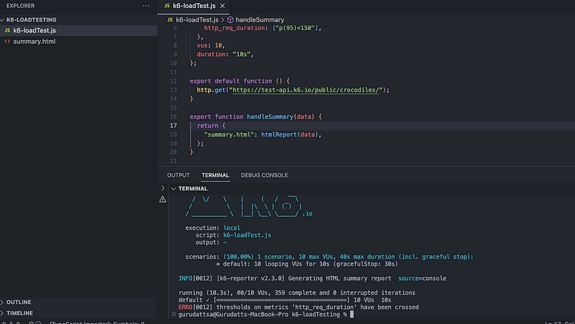Image resolution: width=575 pixels, height=324 pixels.
Task: Click the JS icon on k6-loadTest.js tab
Action: 166,6
